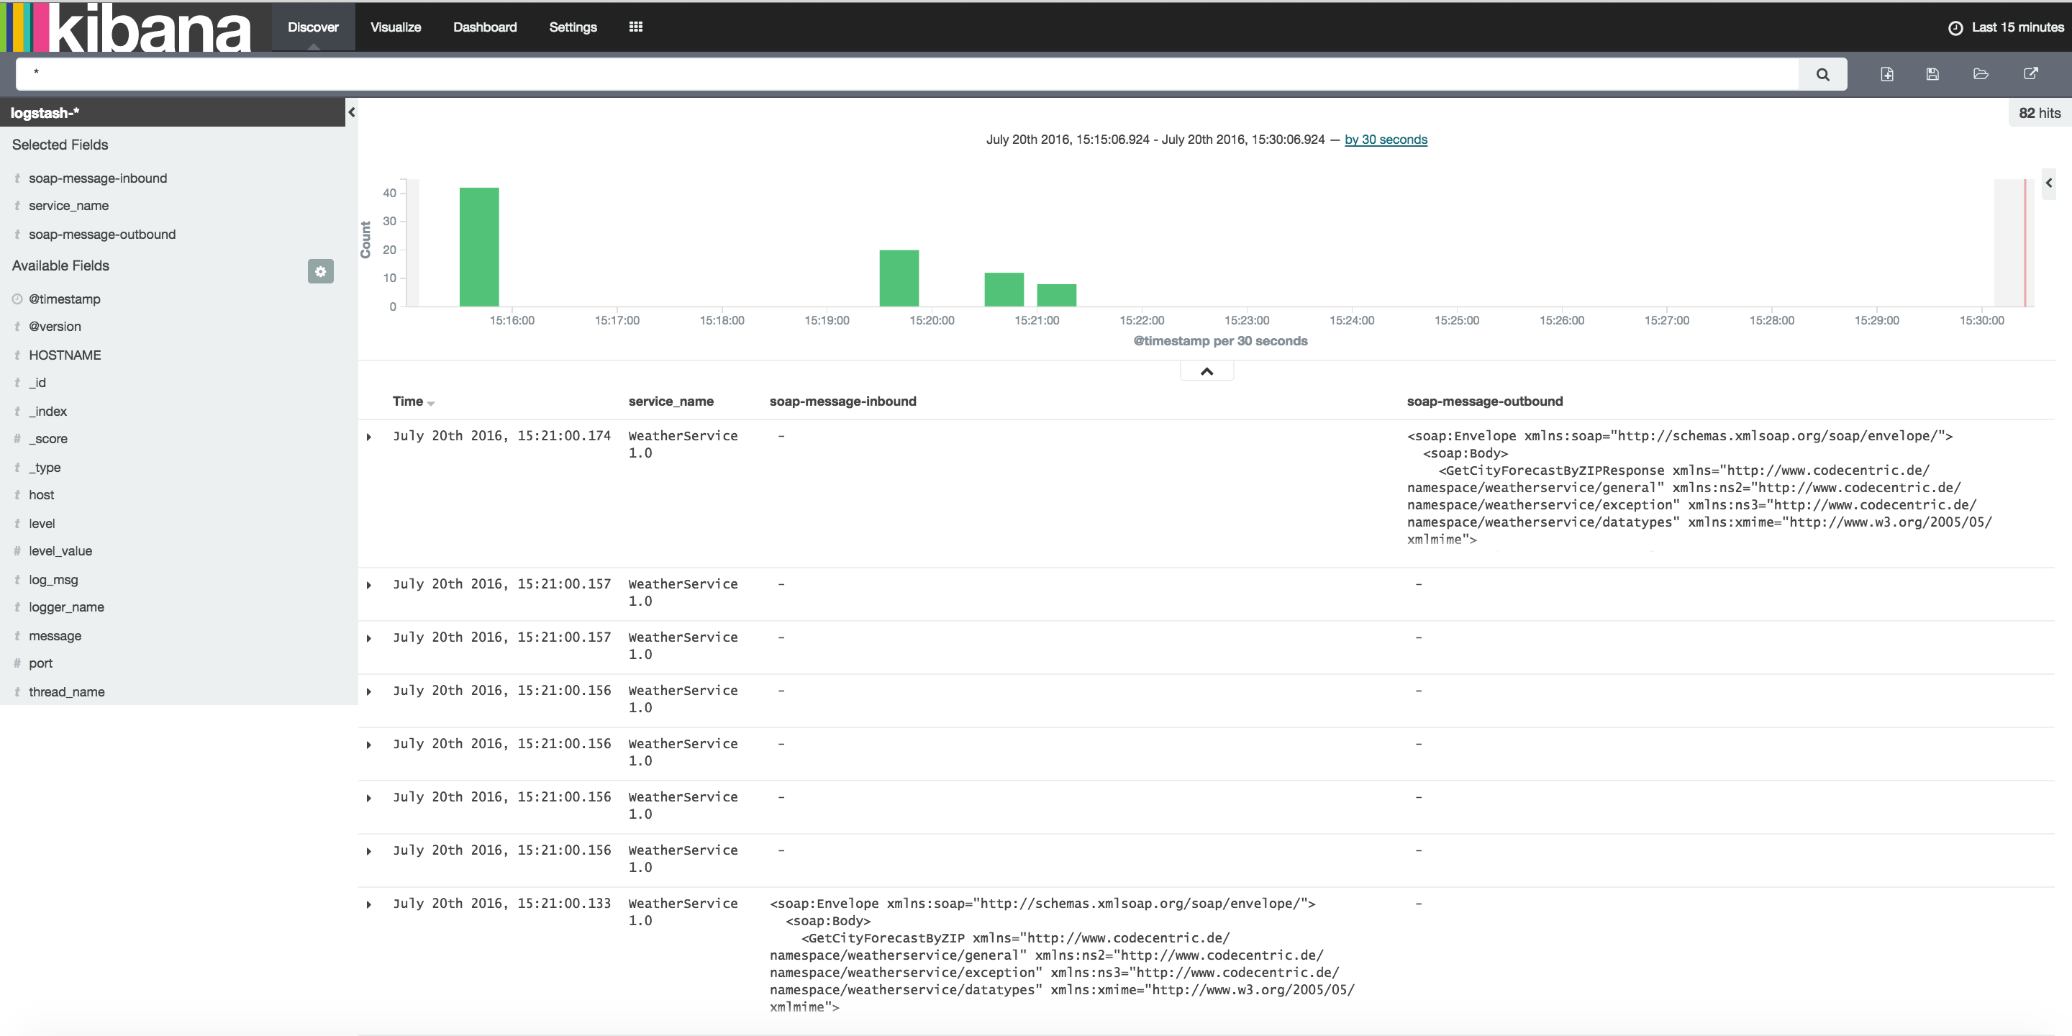This screenshot has height=1036, width=2072.
Task: Open the Load Saved Search folder icon
Action: point(1981,74)
